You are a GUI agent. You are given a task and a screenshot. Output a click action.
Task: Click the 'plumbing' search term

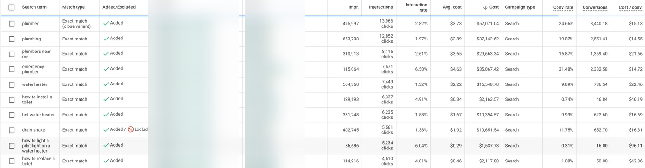[x=31, y=39]
